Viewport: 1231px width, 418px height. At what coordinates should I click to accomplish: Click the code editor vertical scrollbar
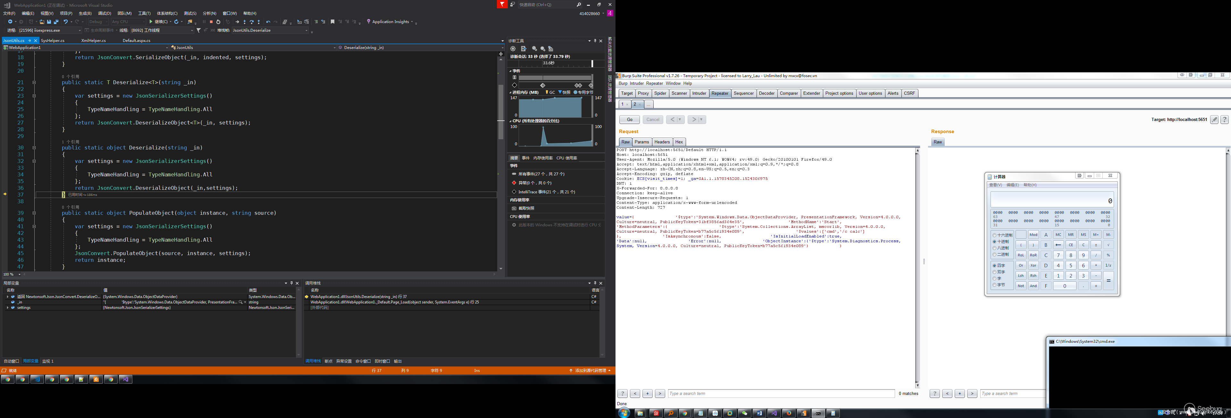coord(501,112)
